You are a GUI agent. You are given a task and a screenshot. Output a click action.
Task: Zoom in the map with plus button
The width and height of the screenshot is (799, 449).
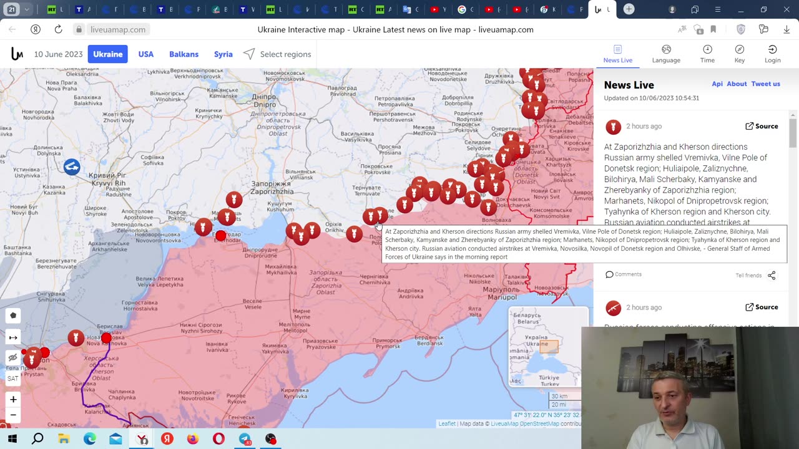click(x=13, y=399)
